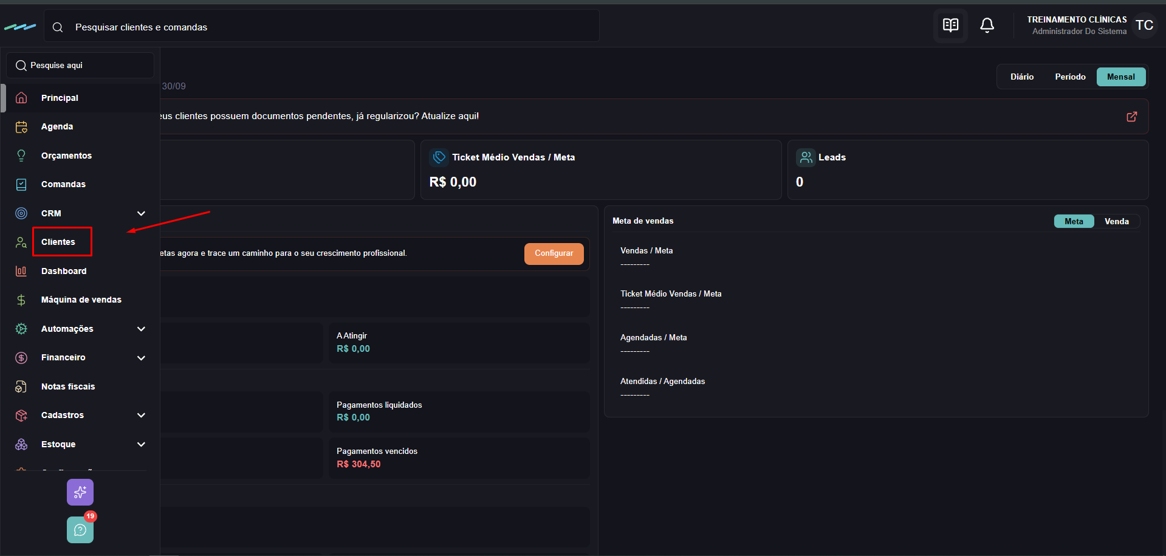Expand the CRM submenu chevron
The image size is (1166, 556).
(x=141, y=213)
